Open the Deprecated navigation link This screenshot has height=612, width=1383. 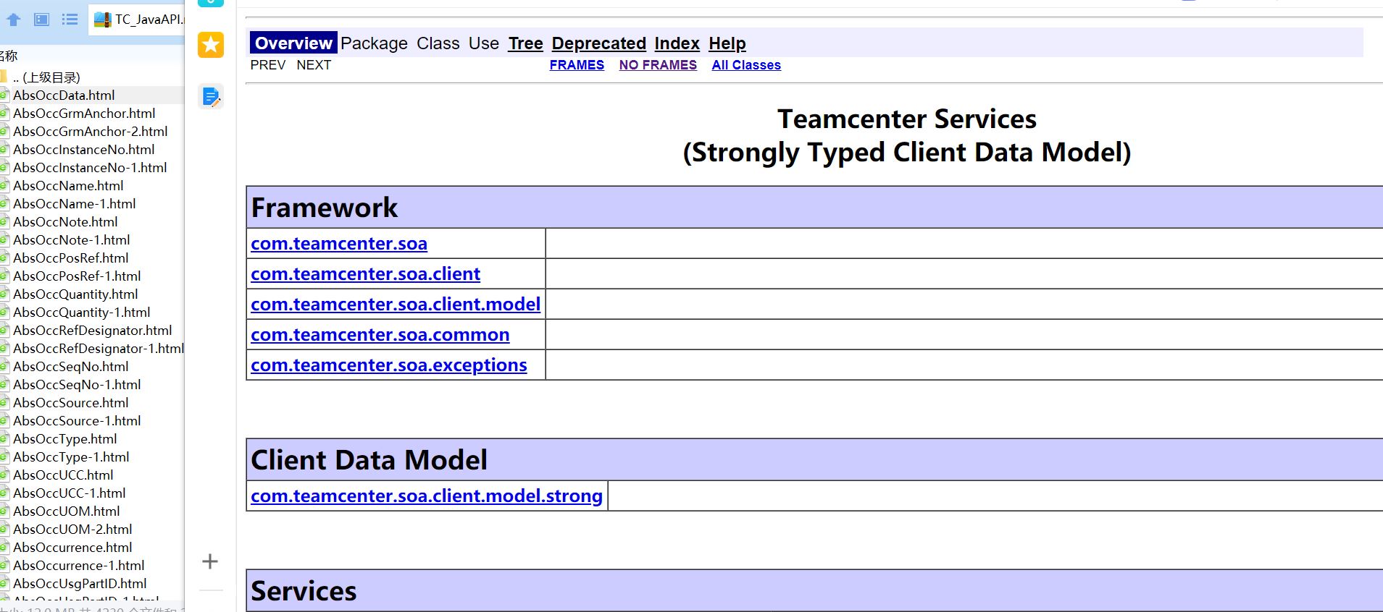(x=598, y=43)
